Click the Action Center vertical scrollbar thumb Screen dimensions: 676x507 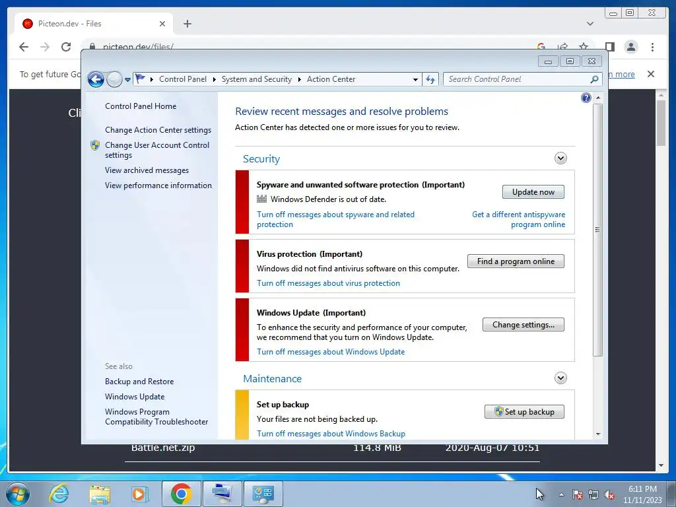coord(598,230)
